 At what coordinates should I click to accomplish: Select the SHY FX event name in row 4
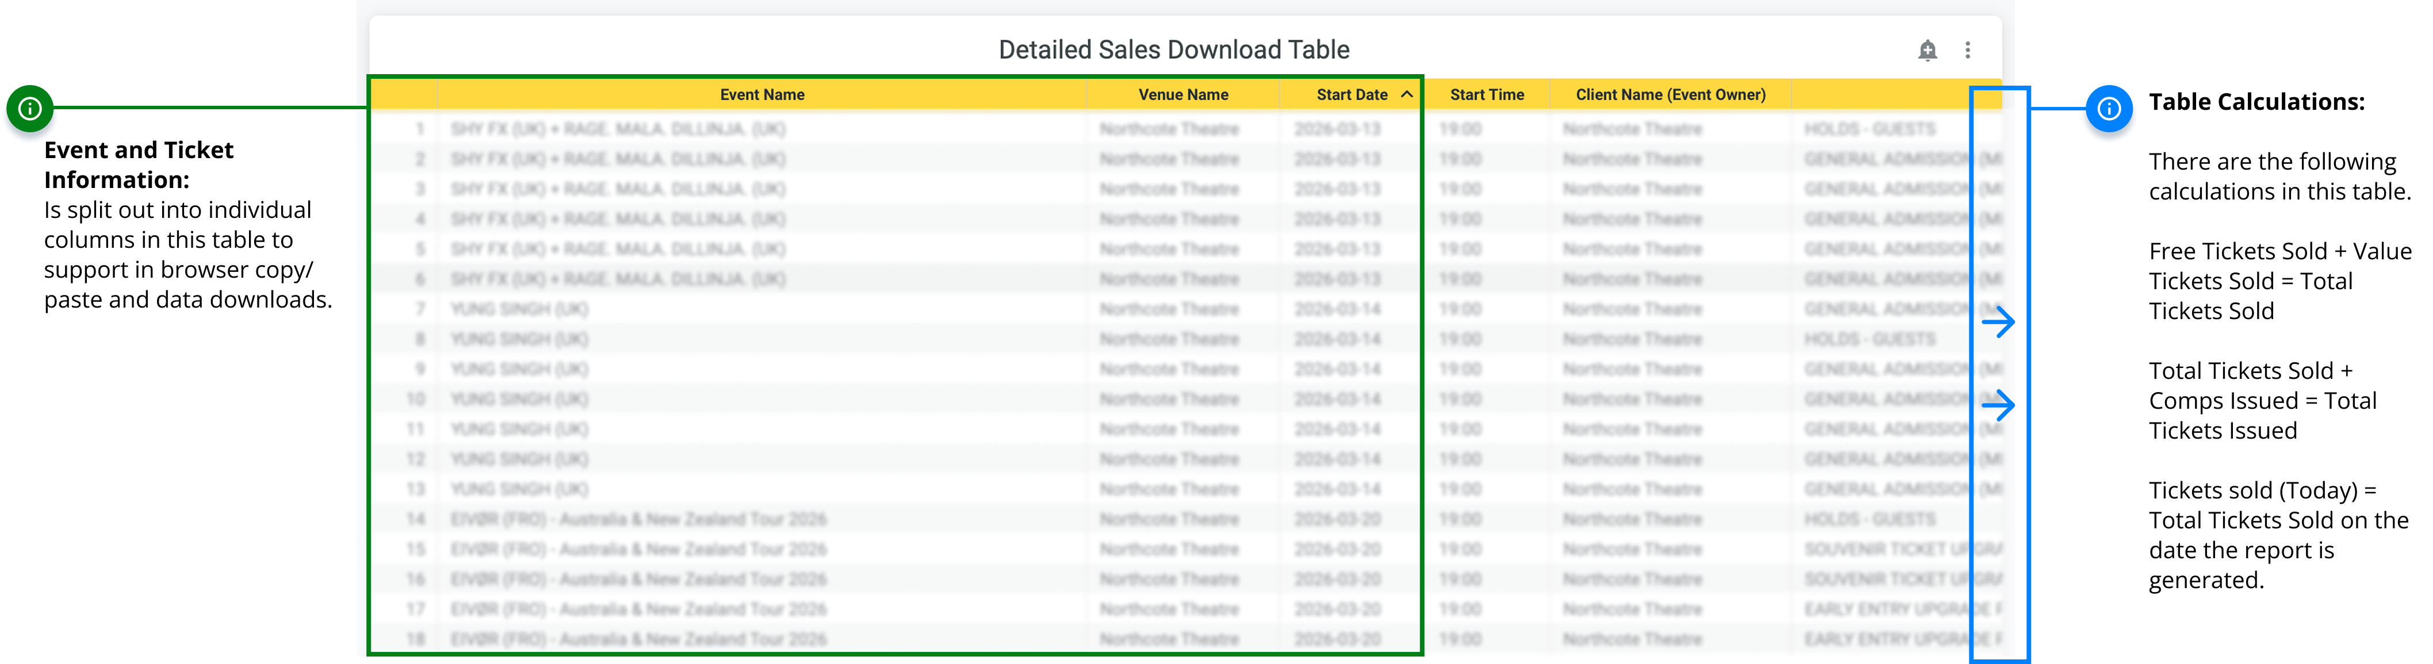click(618, 219)
